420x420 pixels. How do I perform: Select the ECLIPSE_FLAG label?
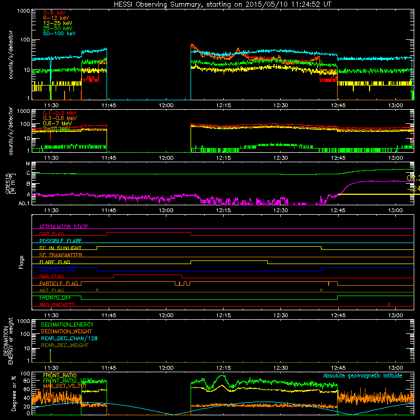pos(57,269)
